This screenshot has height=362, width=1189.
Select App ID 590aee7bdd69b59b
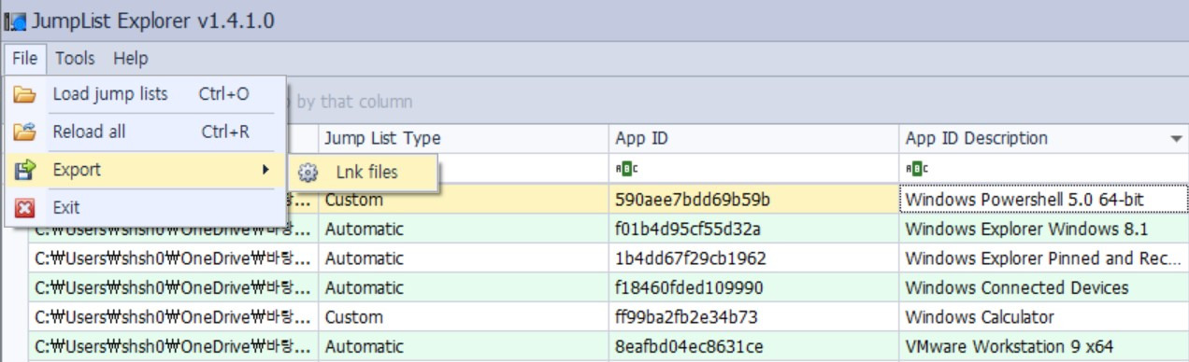pos(753,200)
